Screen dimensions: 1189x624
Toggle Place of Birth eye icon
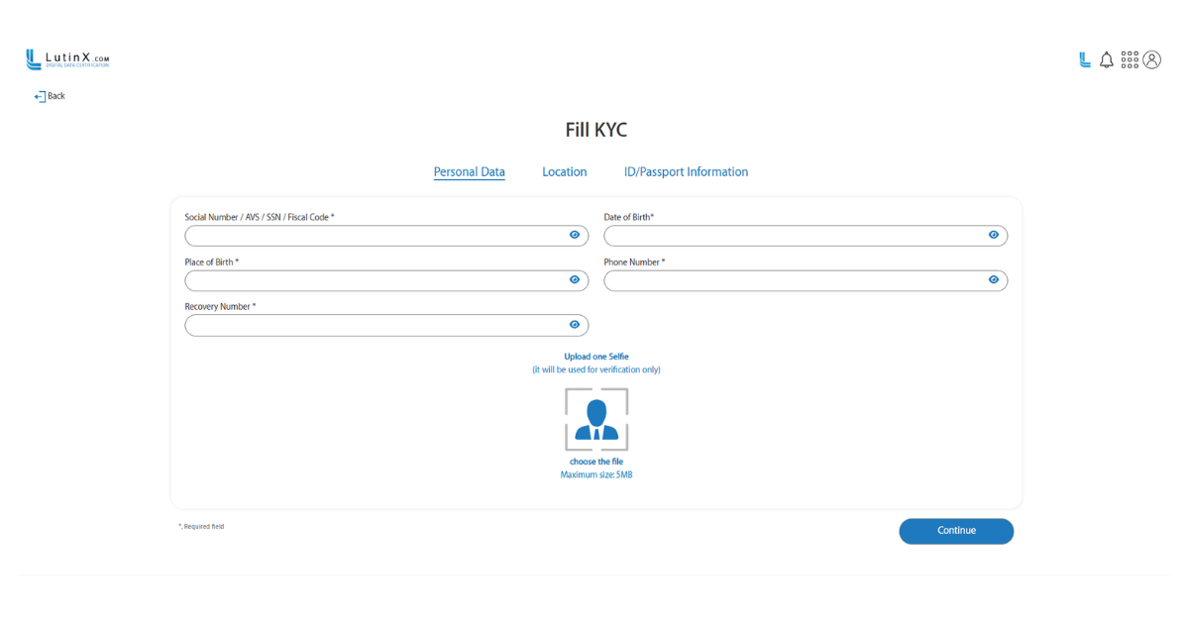pyautogui.click(x=575, y=280)
